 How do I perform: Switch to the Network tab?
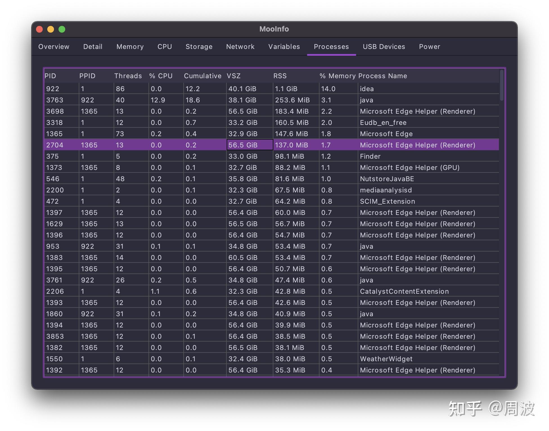pyautogui.click(x=240, y=47)
